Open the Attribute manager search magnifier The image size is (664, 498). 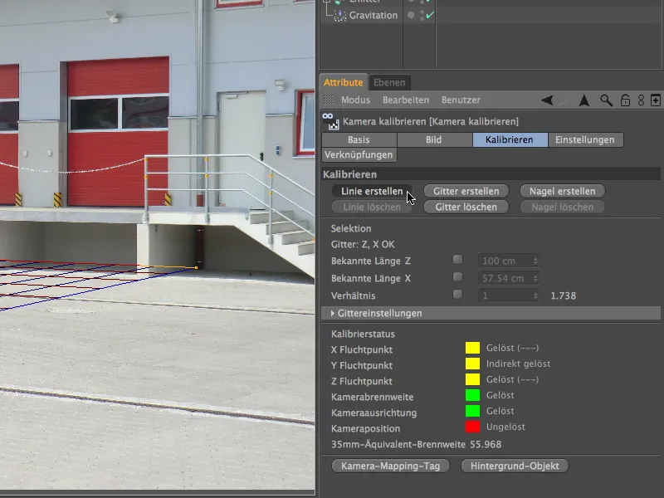(x=606, y=100)
